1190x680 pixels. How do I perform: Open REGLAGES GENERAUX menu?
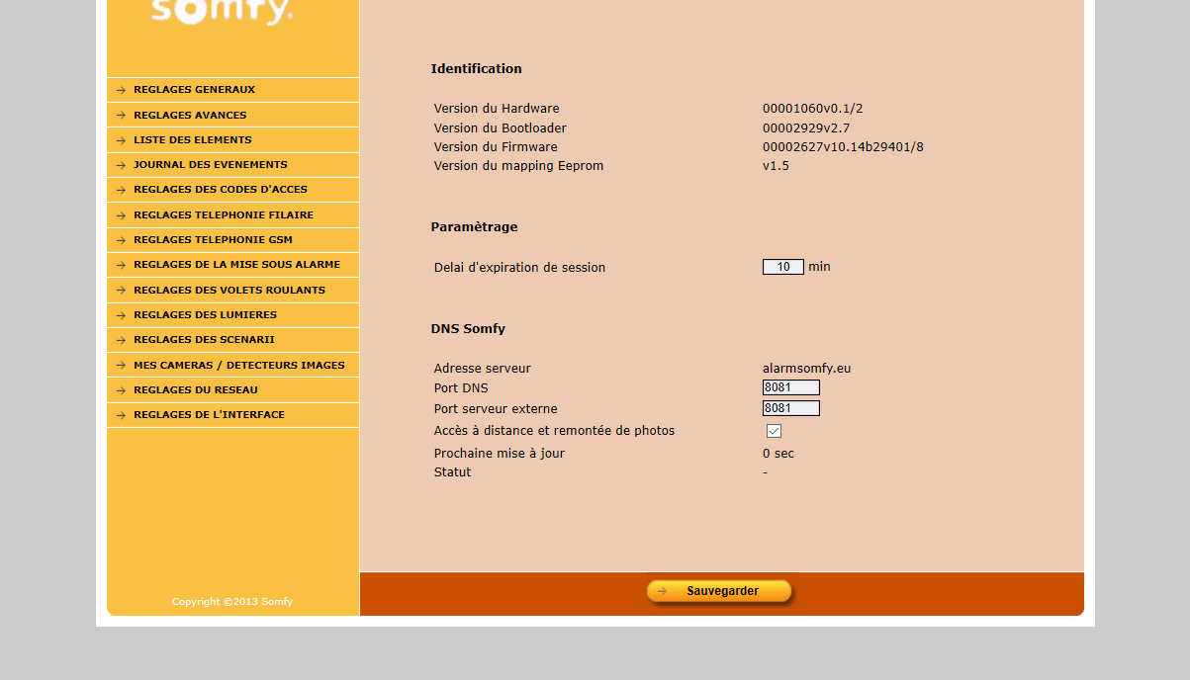coord(232,90)
